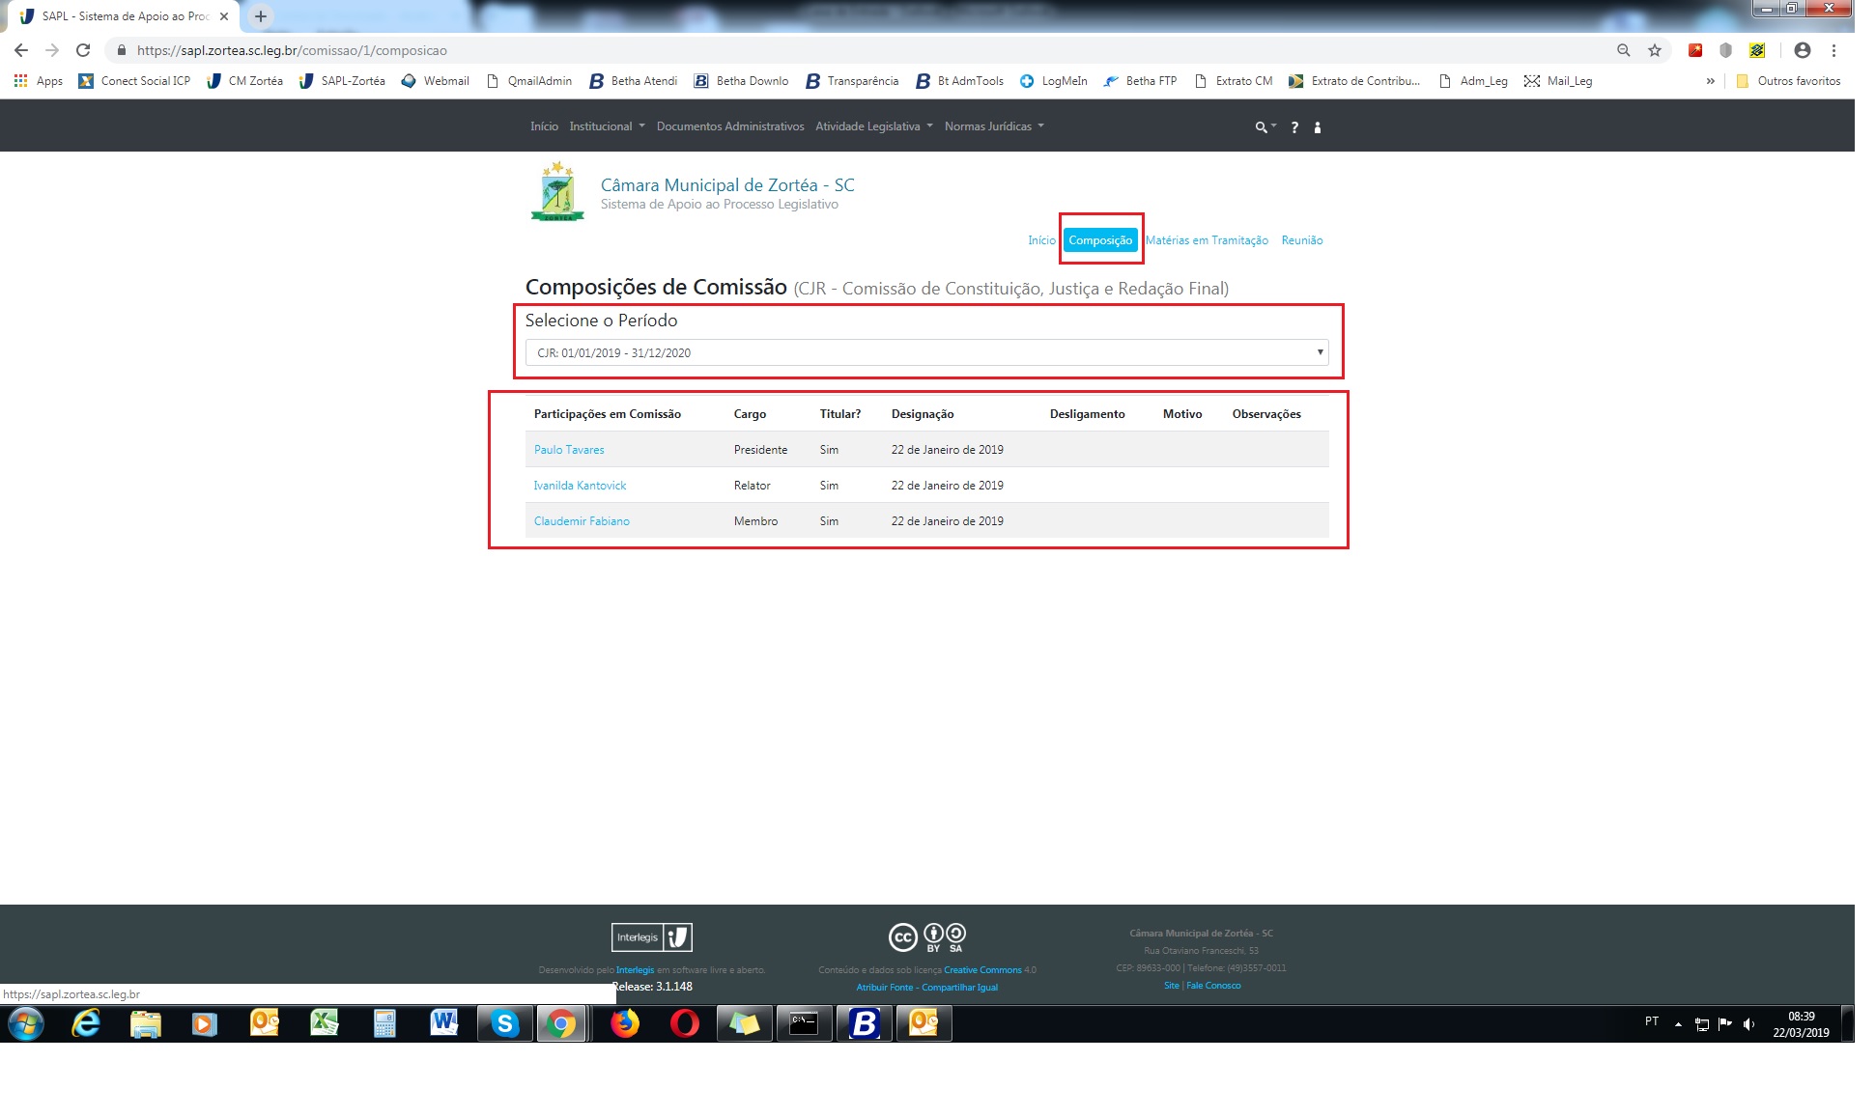The width and height of the screenshot is (1876, 1117).
Task: Click the Ivanilda Kantovick link
Action: pyautogui.click(x=580, y=486)
